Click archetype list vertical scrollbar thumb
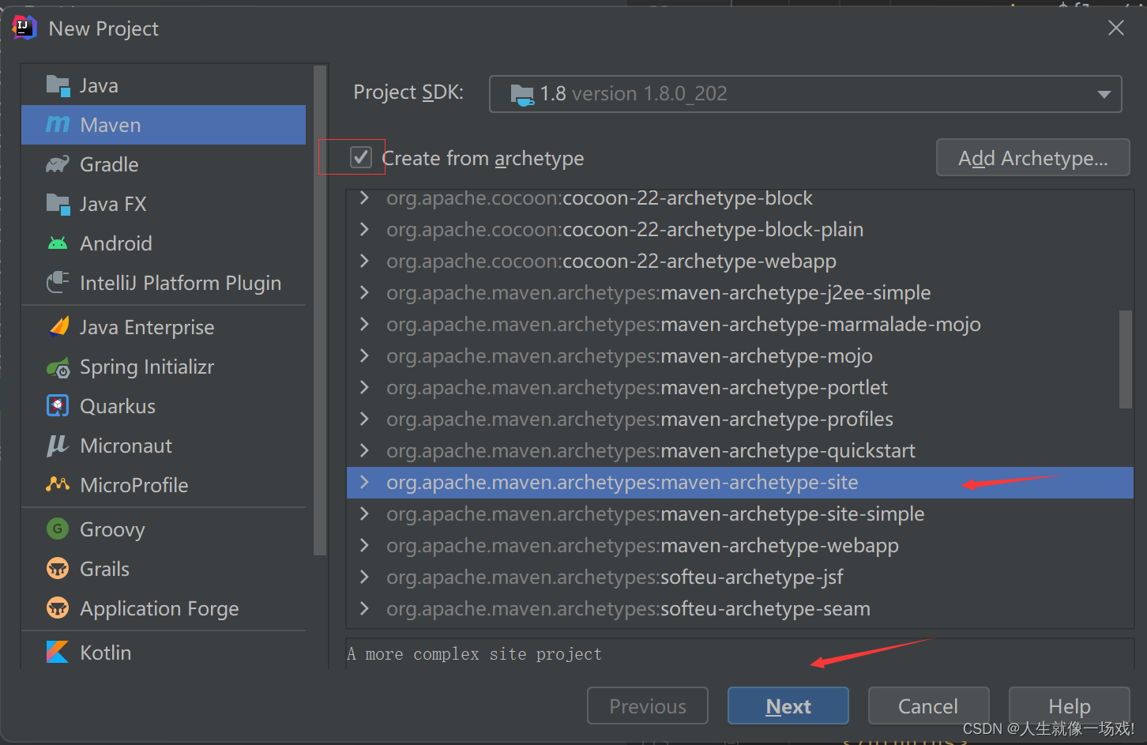The height and width of the screenshot is (745, 1147). pos(1126,359)
